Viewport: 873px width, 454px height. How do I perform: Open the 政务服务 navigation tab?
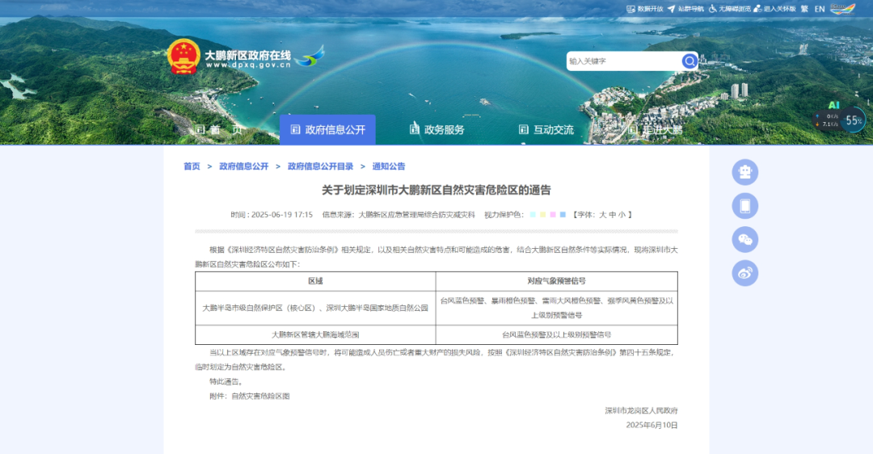pos(437,129)
